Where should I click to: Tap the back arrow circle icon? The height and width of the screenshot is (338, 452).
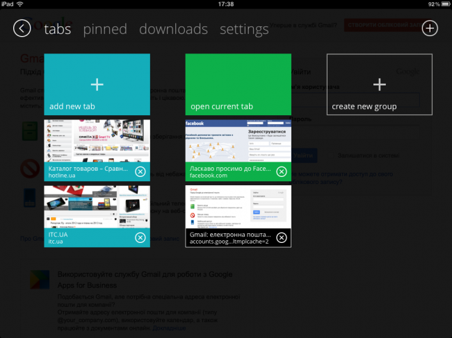point(22,28)
